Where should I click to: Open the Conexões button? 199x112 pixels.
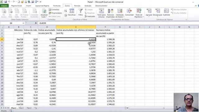[54, 10]
